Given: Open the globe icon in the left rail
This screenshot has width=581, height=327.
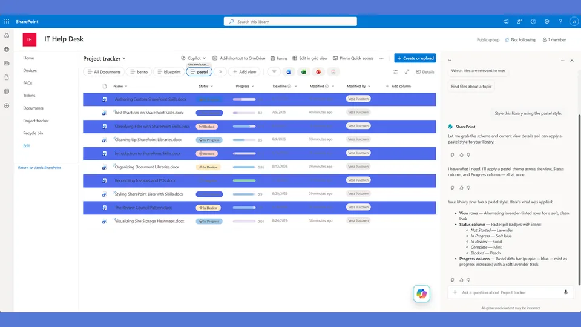Looking at the screenshot, I should 7,49.
